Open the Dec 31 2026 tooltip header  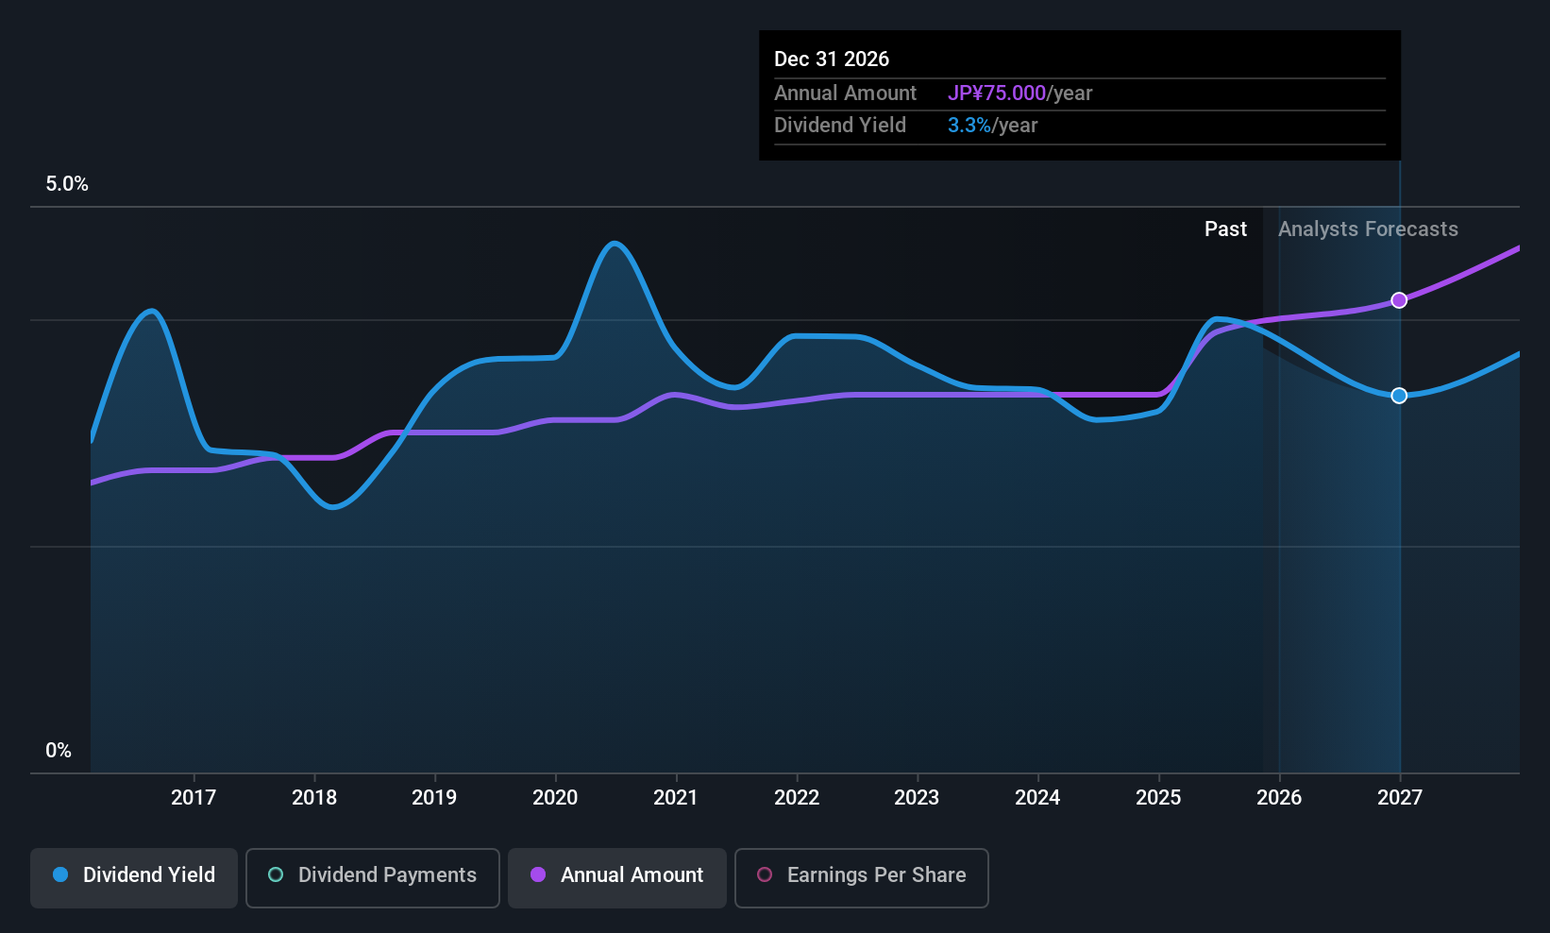[x=832, y=59]
